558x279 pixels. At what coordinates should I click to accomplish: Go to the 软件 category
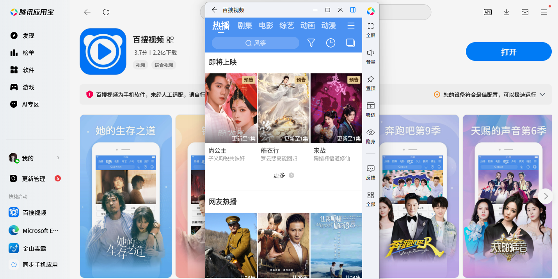coord(23,70)
